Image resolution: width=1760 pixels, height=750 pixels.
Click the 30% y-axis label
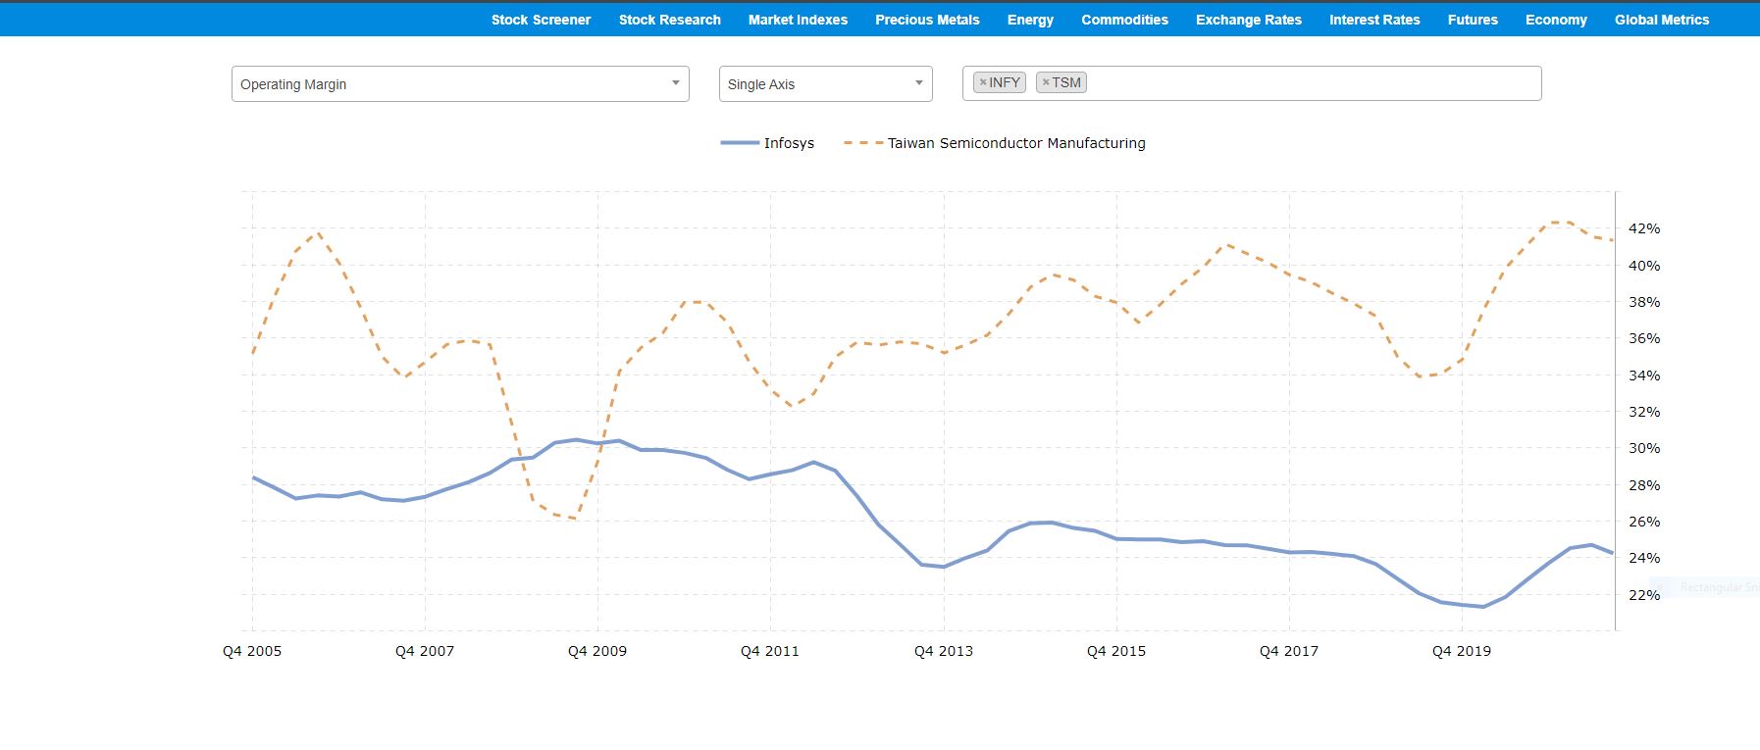pos(1644,448)
